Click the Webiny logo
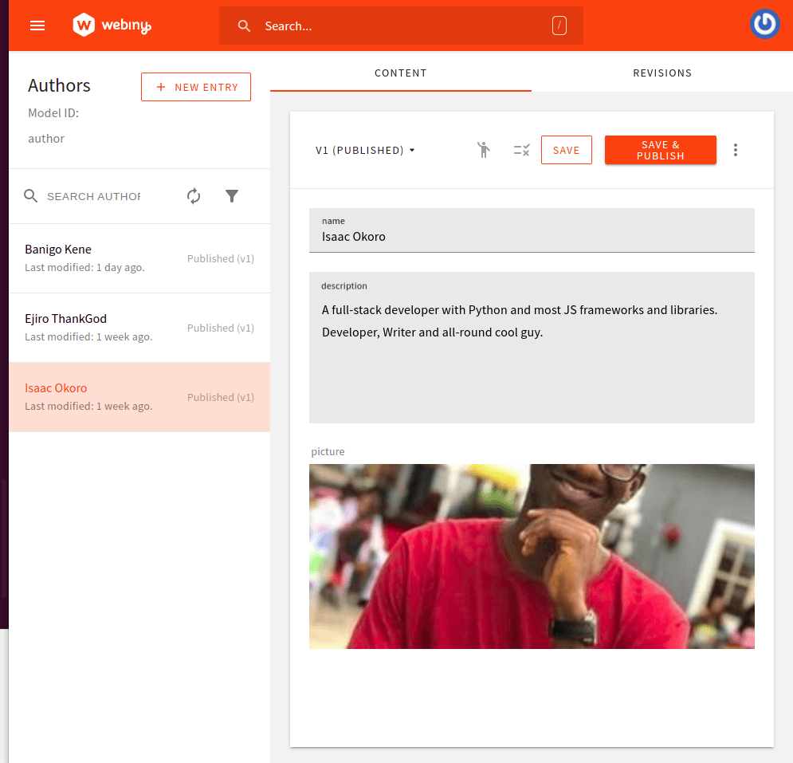Viewport: 793px width, 763px height. 112,26
